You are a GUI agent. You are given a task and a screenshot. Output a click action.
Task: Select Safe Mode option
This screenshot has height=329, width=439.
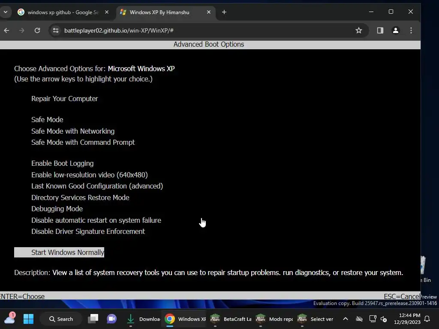[x=47, y=120]
